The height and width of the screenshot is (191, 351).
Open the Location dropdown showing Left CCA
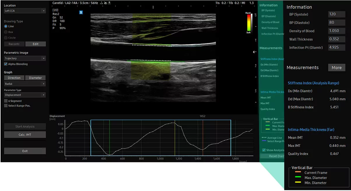25,11
